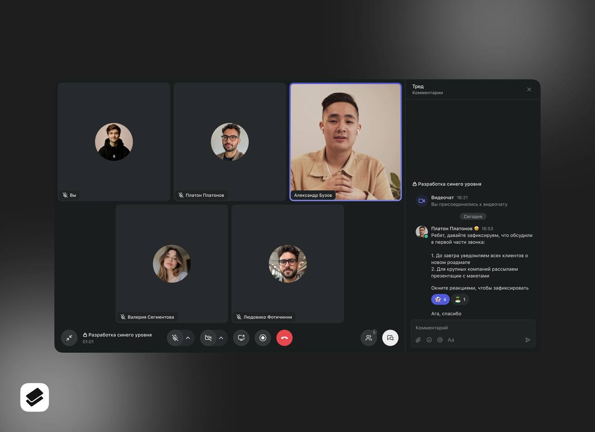Collapse the video call window
The height and width of the screenshot is (432, 595).
coord(69,338)
